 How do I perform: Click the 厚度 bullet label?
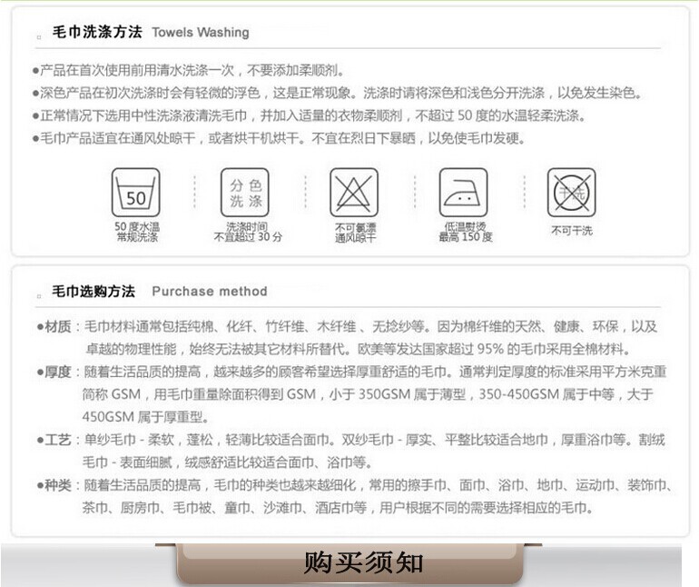tap(57, 372)
